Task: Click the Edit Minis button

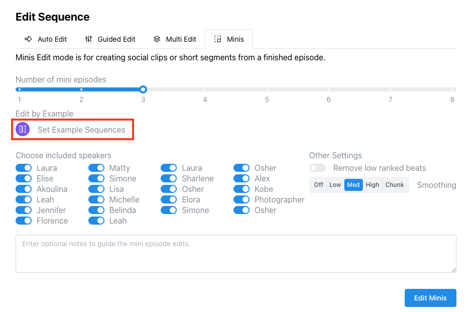Action: click(x=430, y=298)
